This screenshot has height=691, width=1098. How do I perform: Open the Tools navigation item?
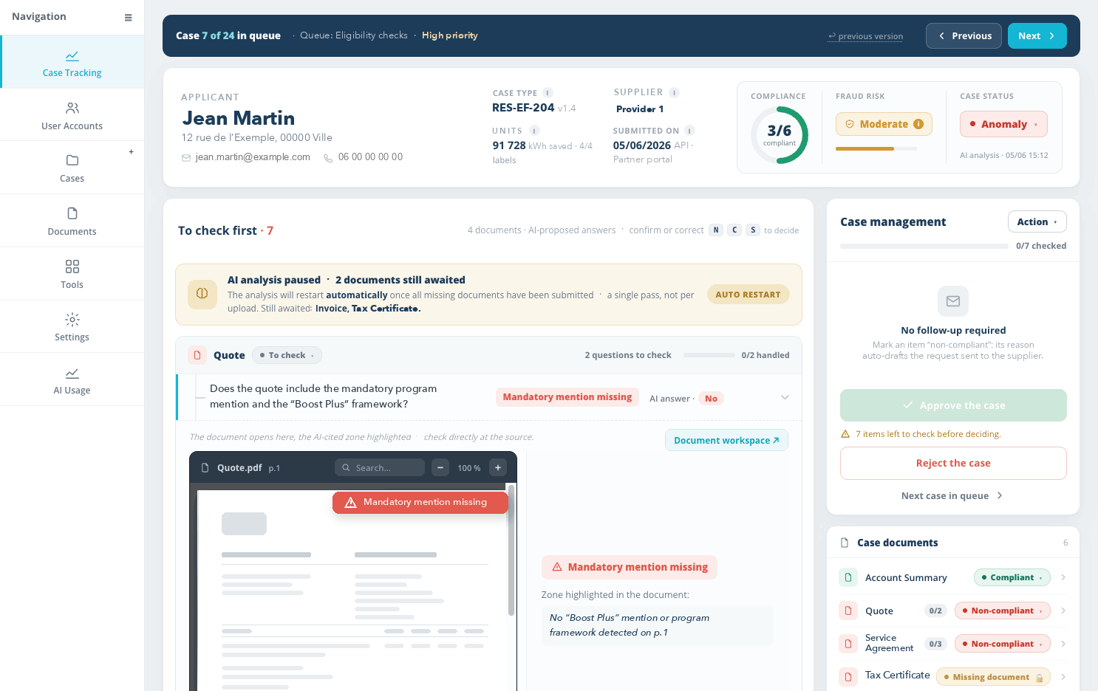tap(72, 274)
